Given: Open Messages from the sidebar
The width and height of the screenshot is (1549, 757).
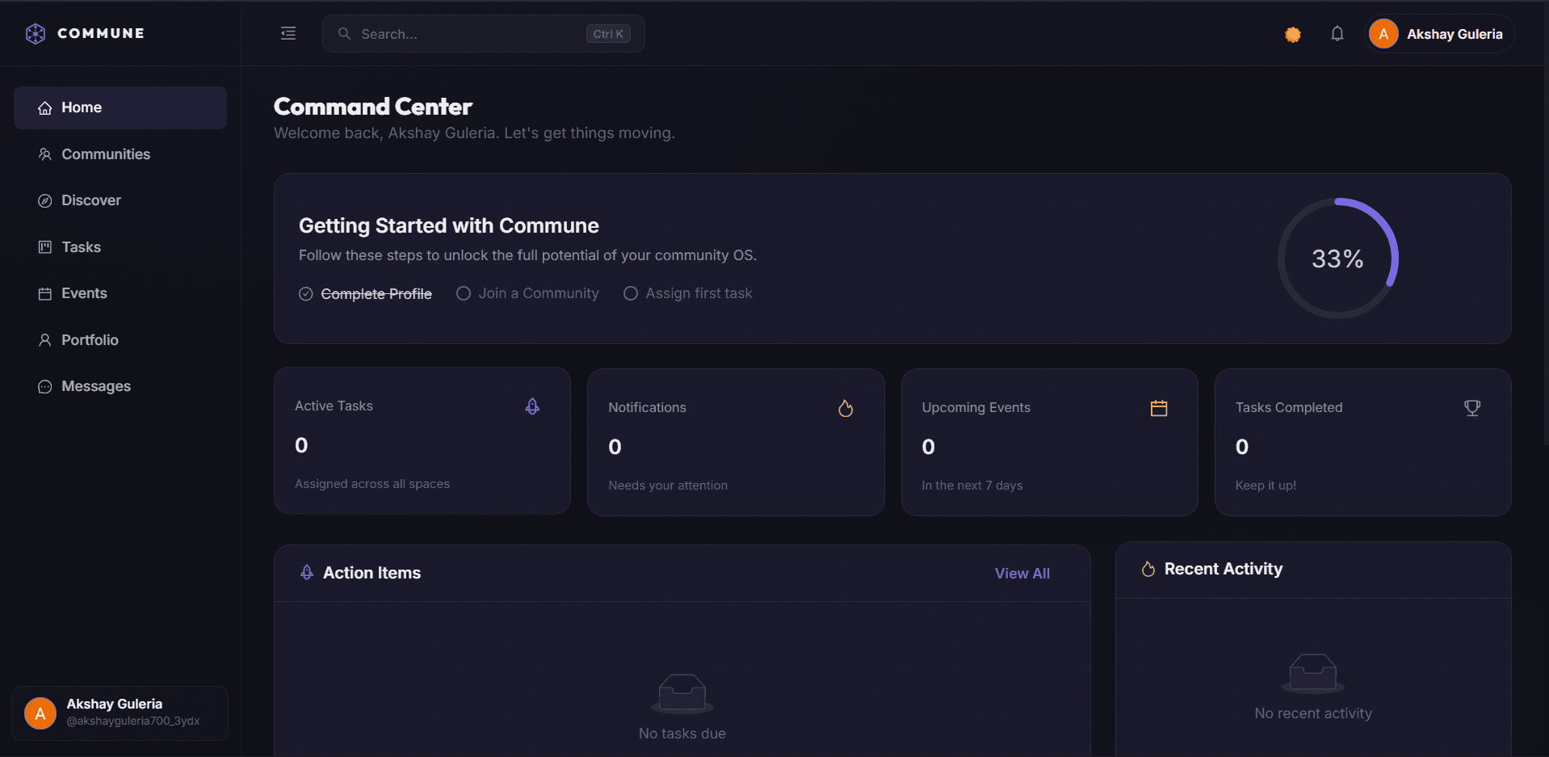Looking at the screenshot, I should pyautogui.click(x=120, y=386).
